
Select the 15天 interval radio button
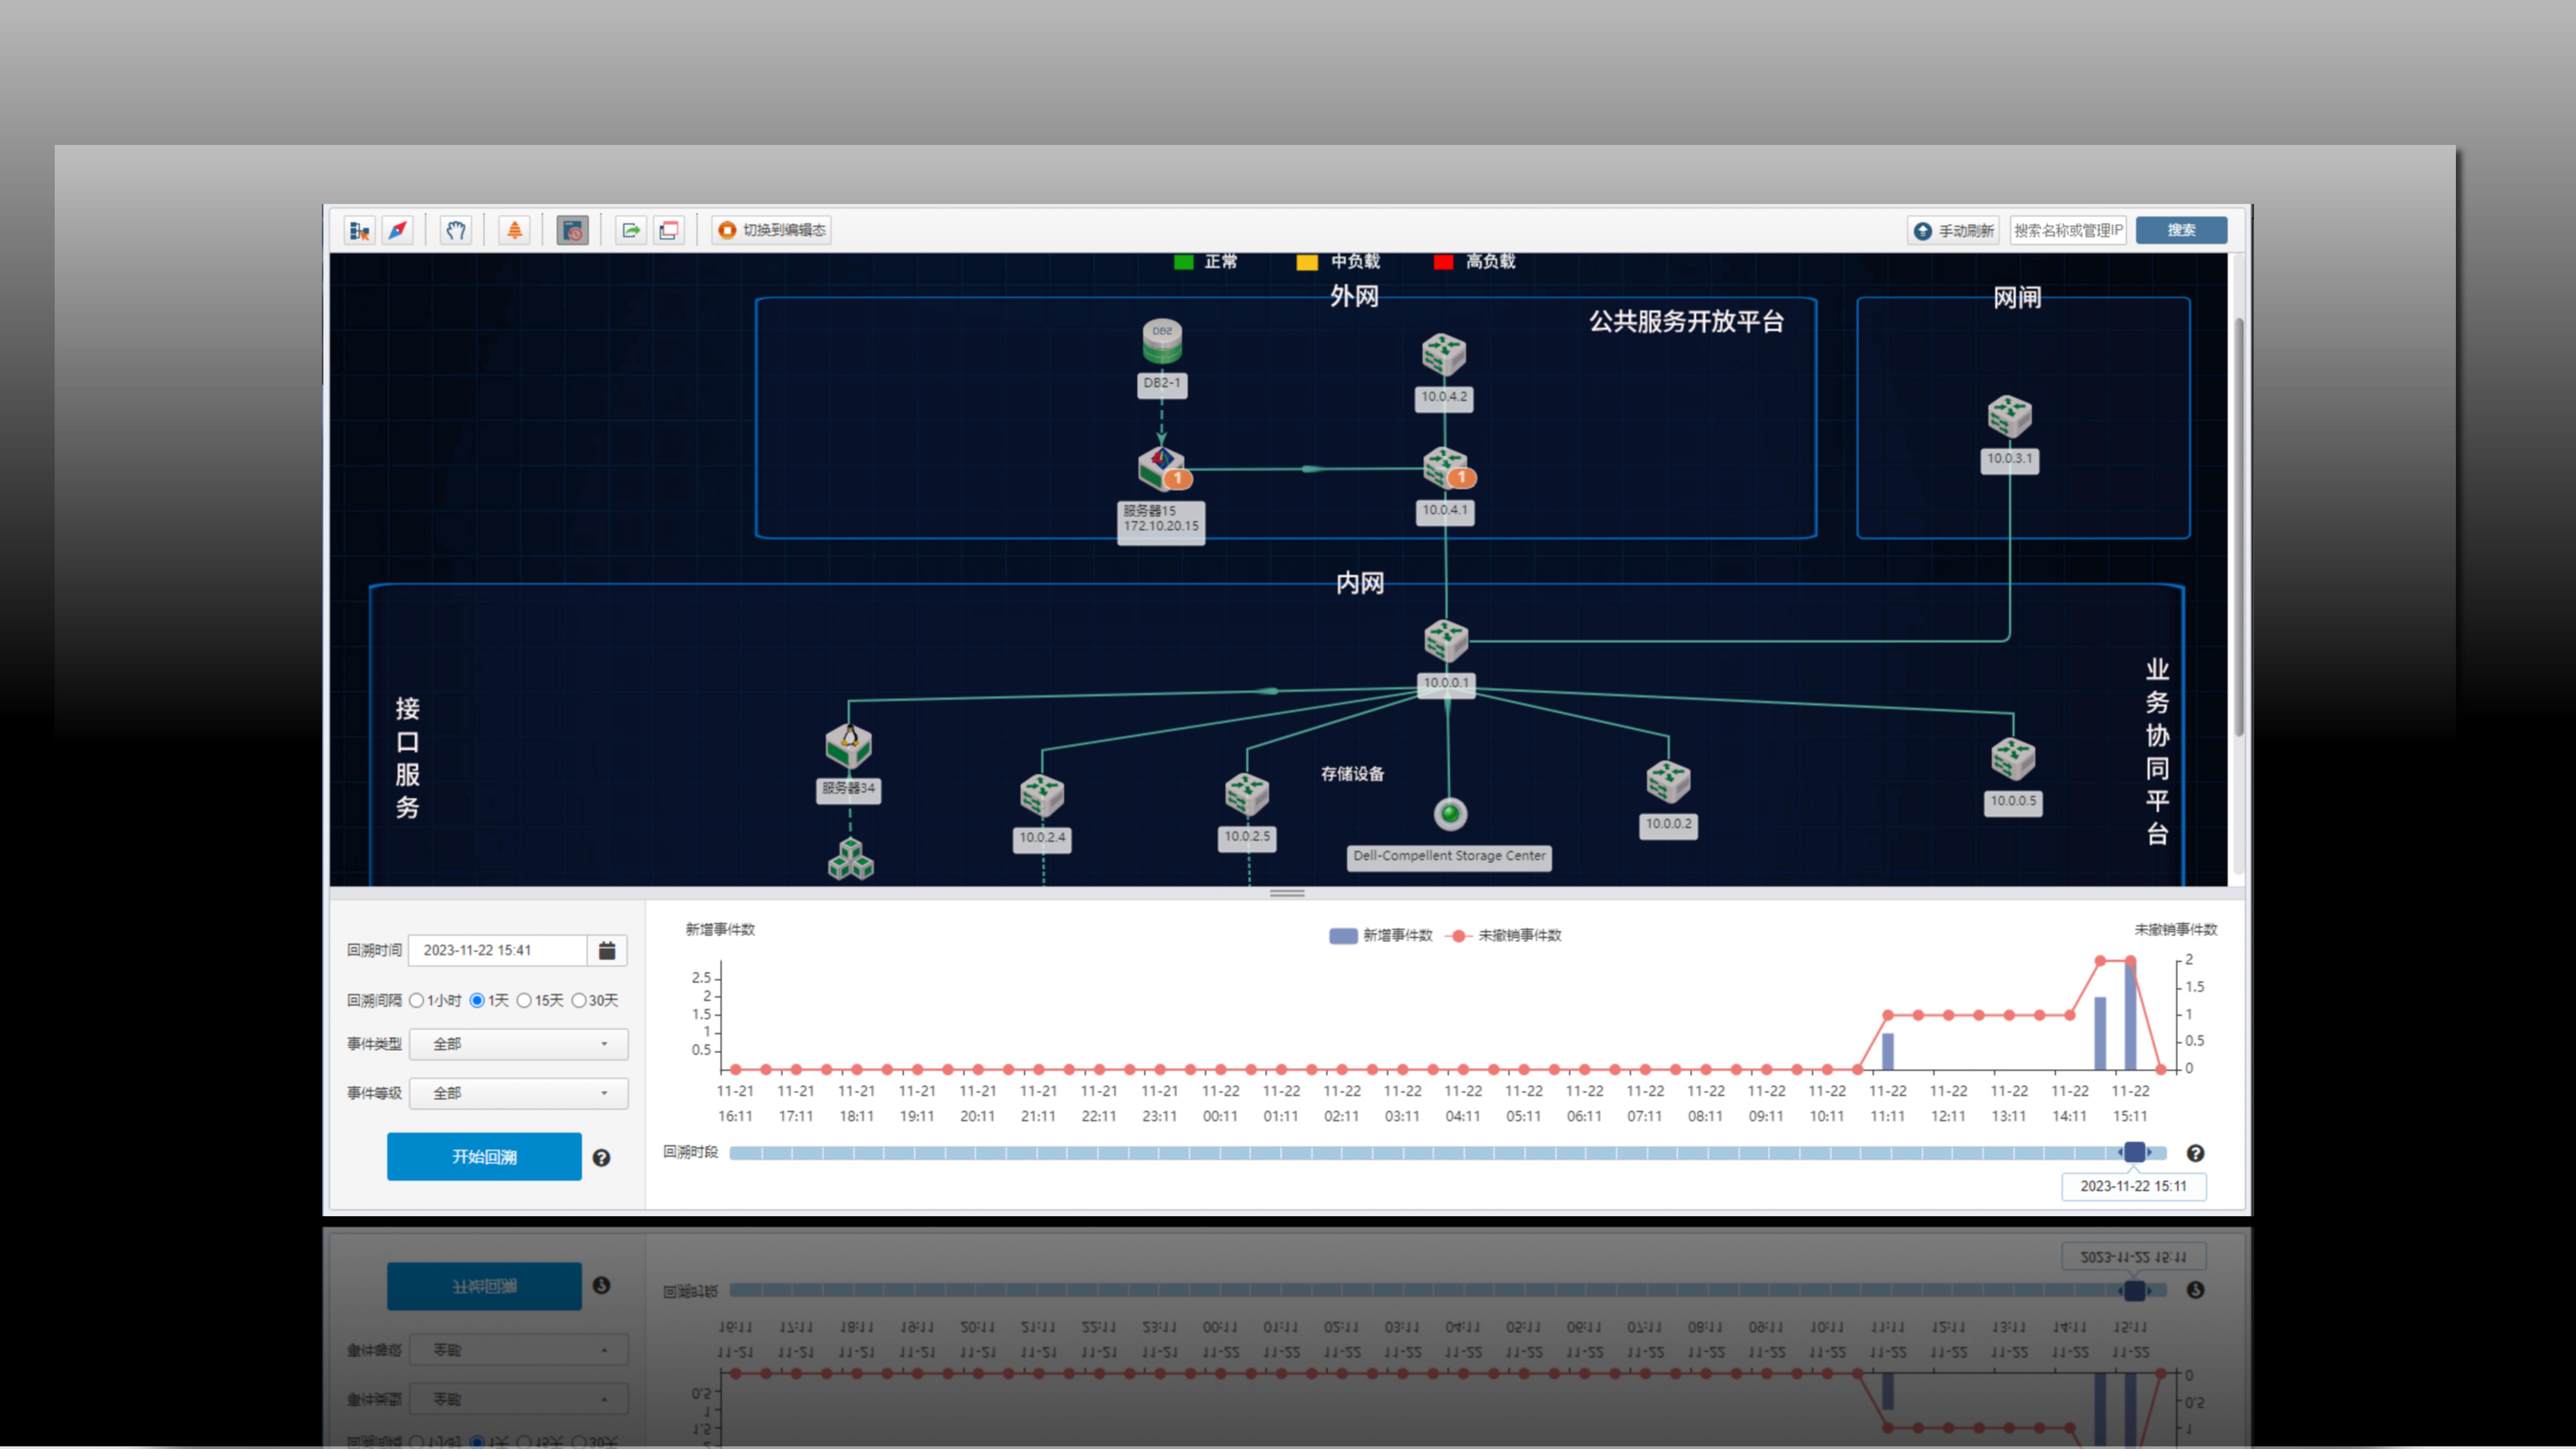tap(524, 1000)
